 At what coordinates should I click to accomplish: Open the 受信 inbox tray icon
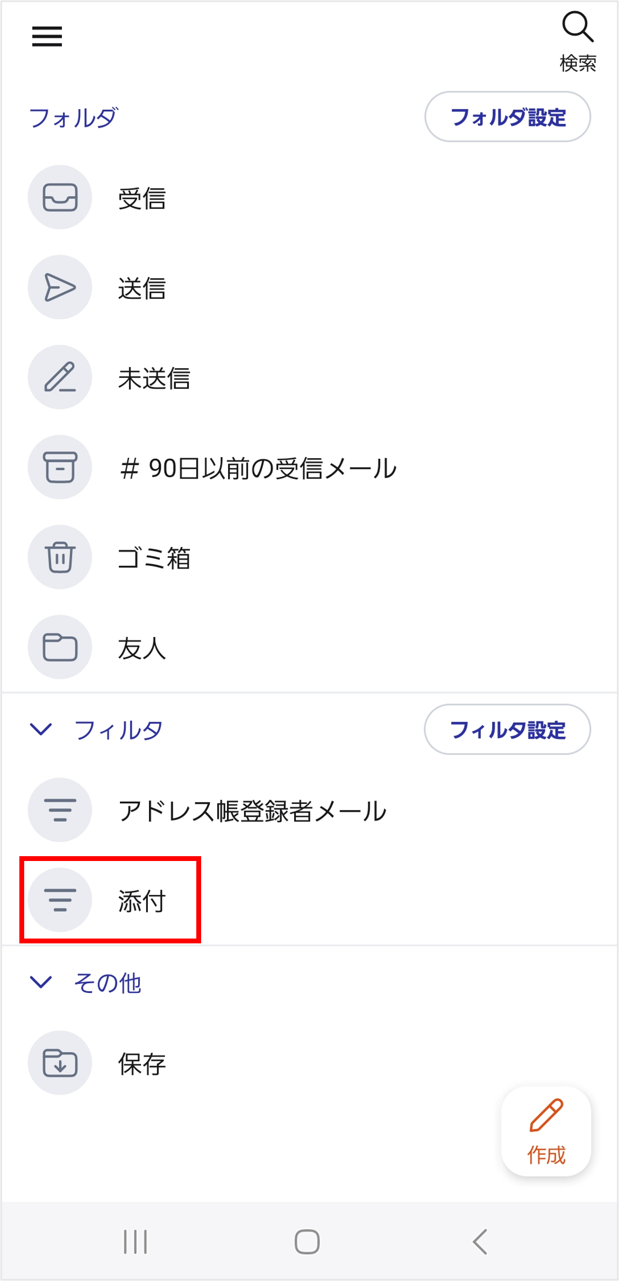[x=60, y=197]
